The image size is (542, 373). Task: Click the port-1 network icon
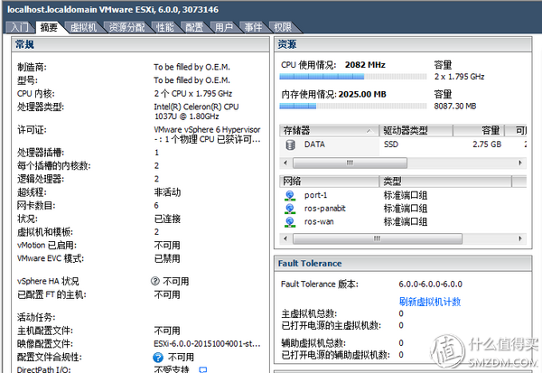coord(290,195)
